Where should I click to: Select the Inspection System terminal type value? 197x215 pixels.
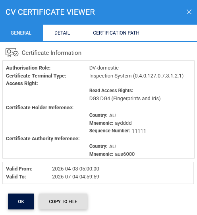pos(136,76)
